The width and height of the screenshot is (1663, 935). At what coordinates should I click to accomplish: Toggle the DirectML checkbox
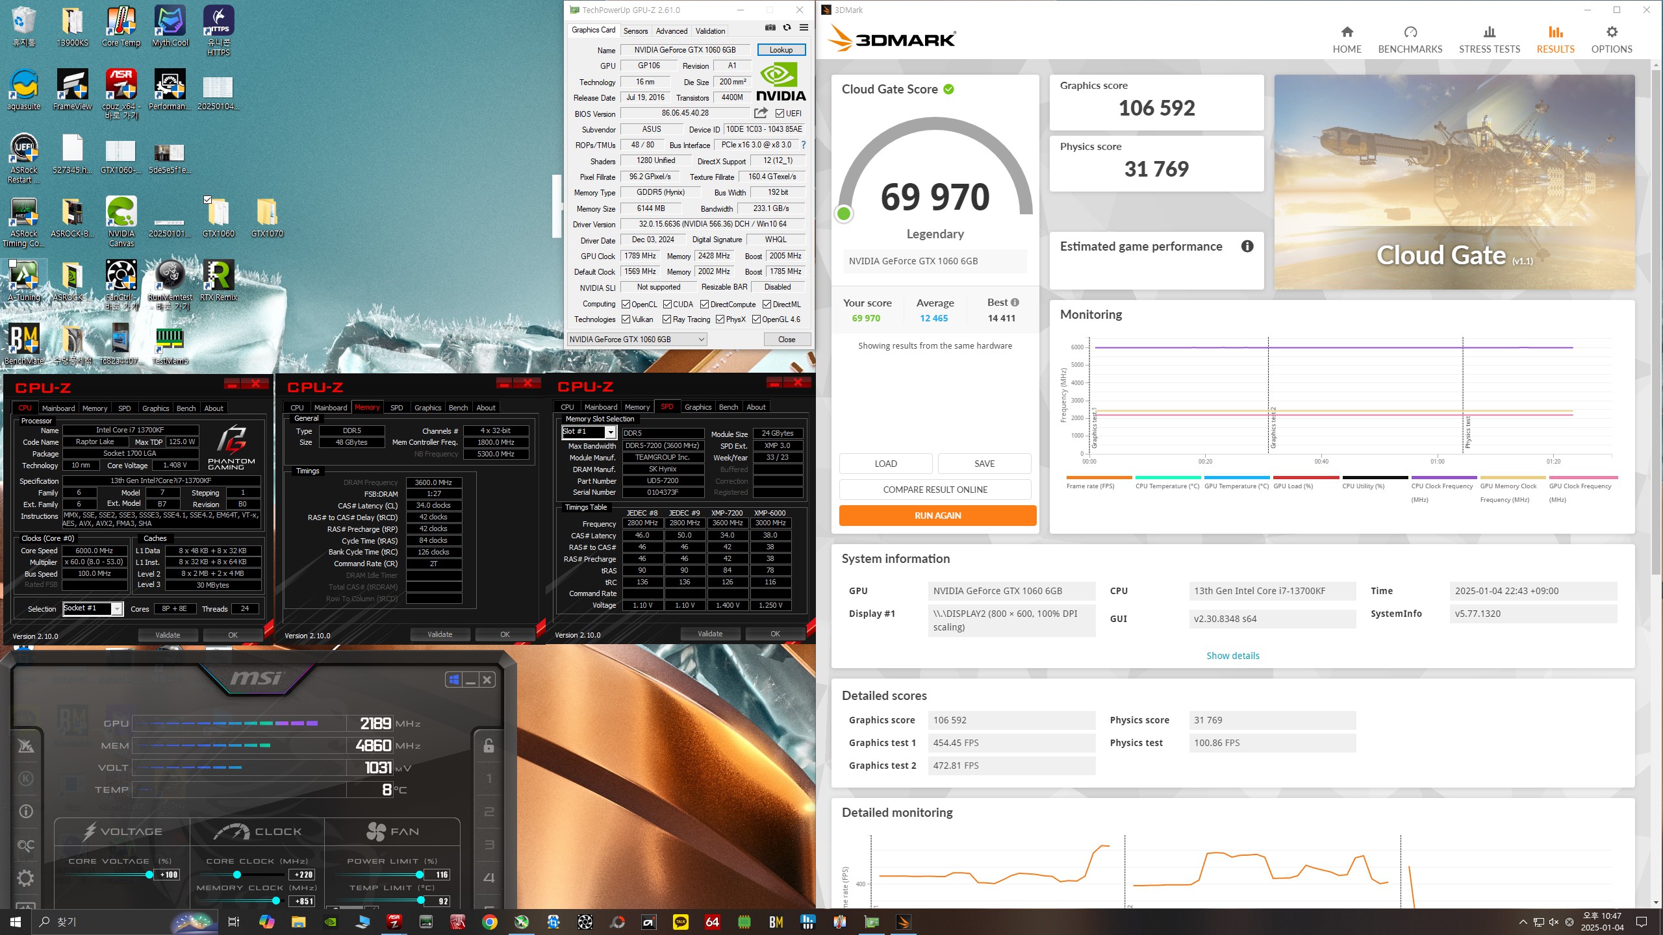tap(767, 304)
